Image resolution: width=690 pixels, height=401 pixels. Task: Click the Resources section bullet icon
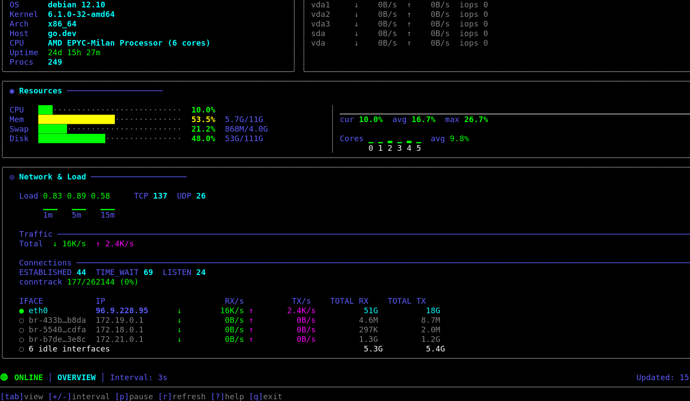(12, 91)
